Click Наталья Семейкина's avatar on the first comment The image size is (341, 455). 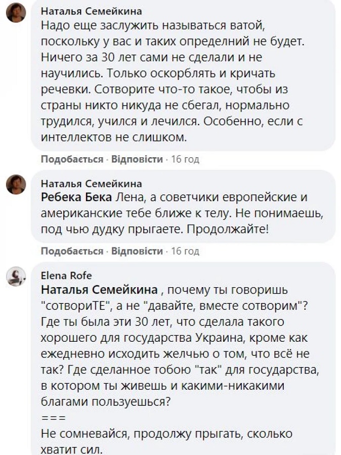pos(16,13)
